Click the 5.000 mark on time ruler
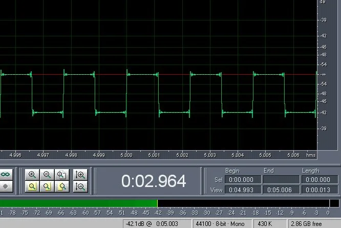341x228 pixels. click(126, 154)
